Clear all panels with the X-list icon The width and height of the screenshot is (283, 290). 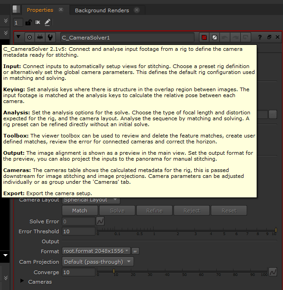click(x=38, y=23)
